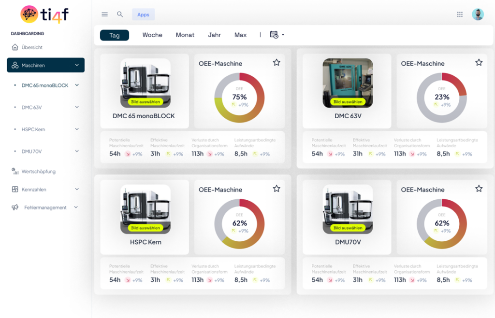495x318 pixels.
Task: Click HSPC Kern 62% OEE donut
Action: coord(239,224)
